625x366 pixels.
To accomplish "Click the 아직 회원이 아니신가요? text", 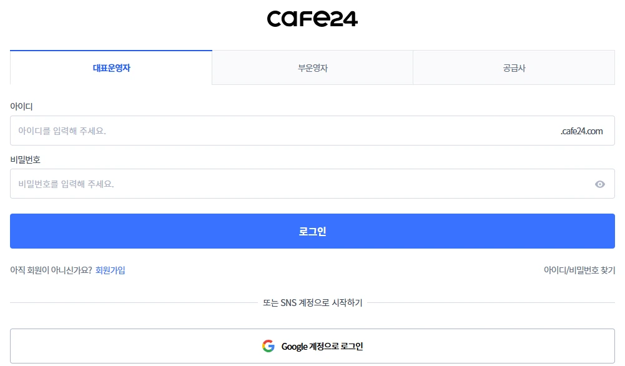I will (x=51, y=270).
